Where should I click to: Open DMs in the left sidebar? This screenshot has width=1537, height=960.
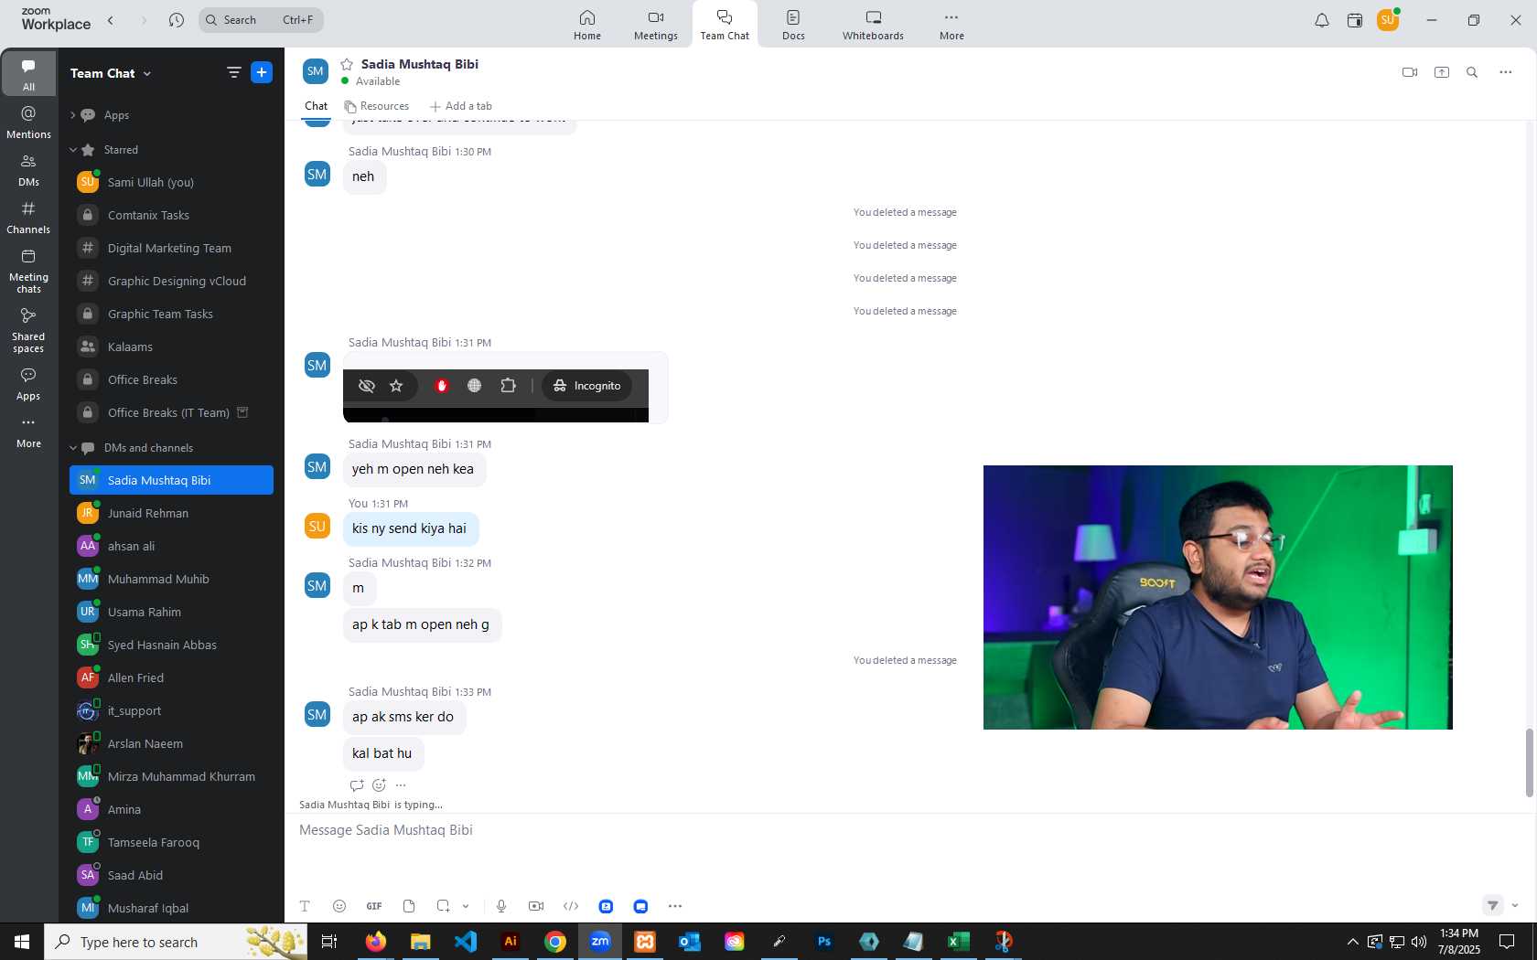28,170
